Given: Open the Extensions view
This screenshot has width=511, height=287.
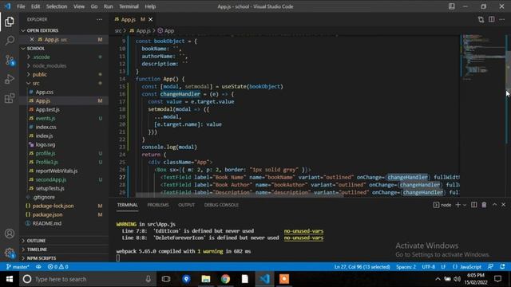Looking at the screenshot, I should 10,98.
